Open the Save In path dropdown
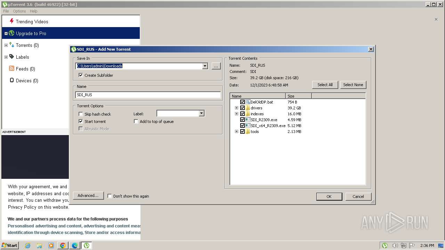445x250 pixels. tap(205, 66)
